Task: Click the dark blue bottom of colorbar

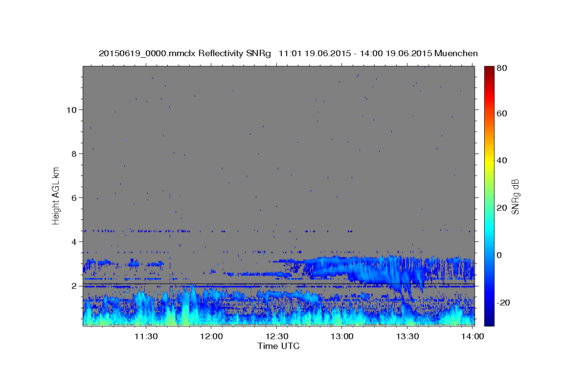Action: pos(489,320)
